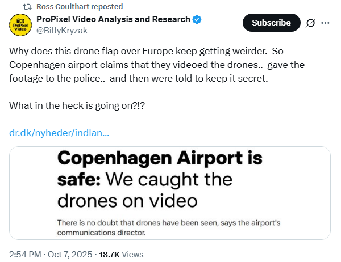
Task: Click the 18.7K view count
Action: 109,254
